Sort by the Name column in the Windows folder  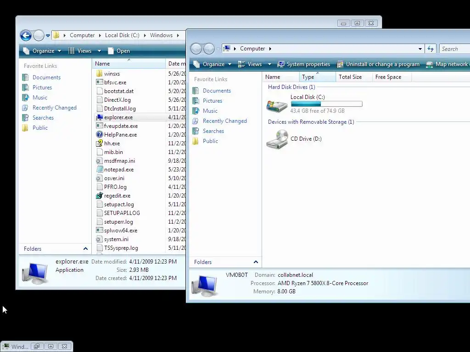coord(129,63)
